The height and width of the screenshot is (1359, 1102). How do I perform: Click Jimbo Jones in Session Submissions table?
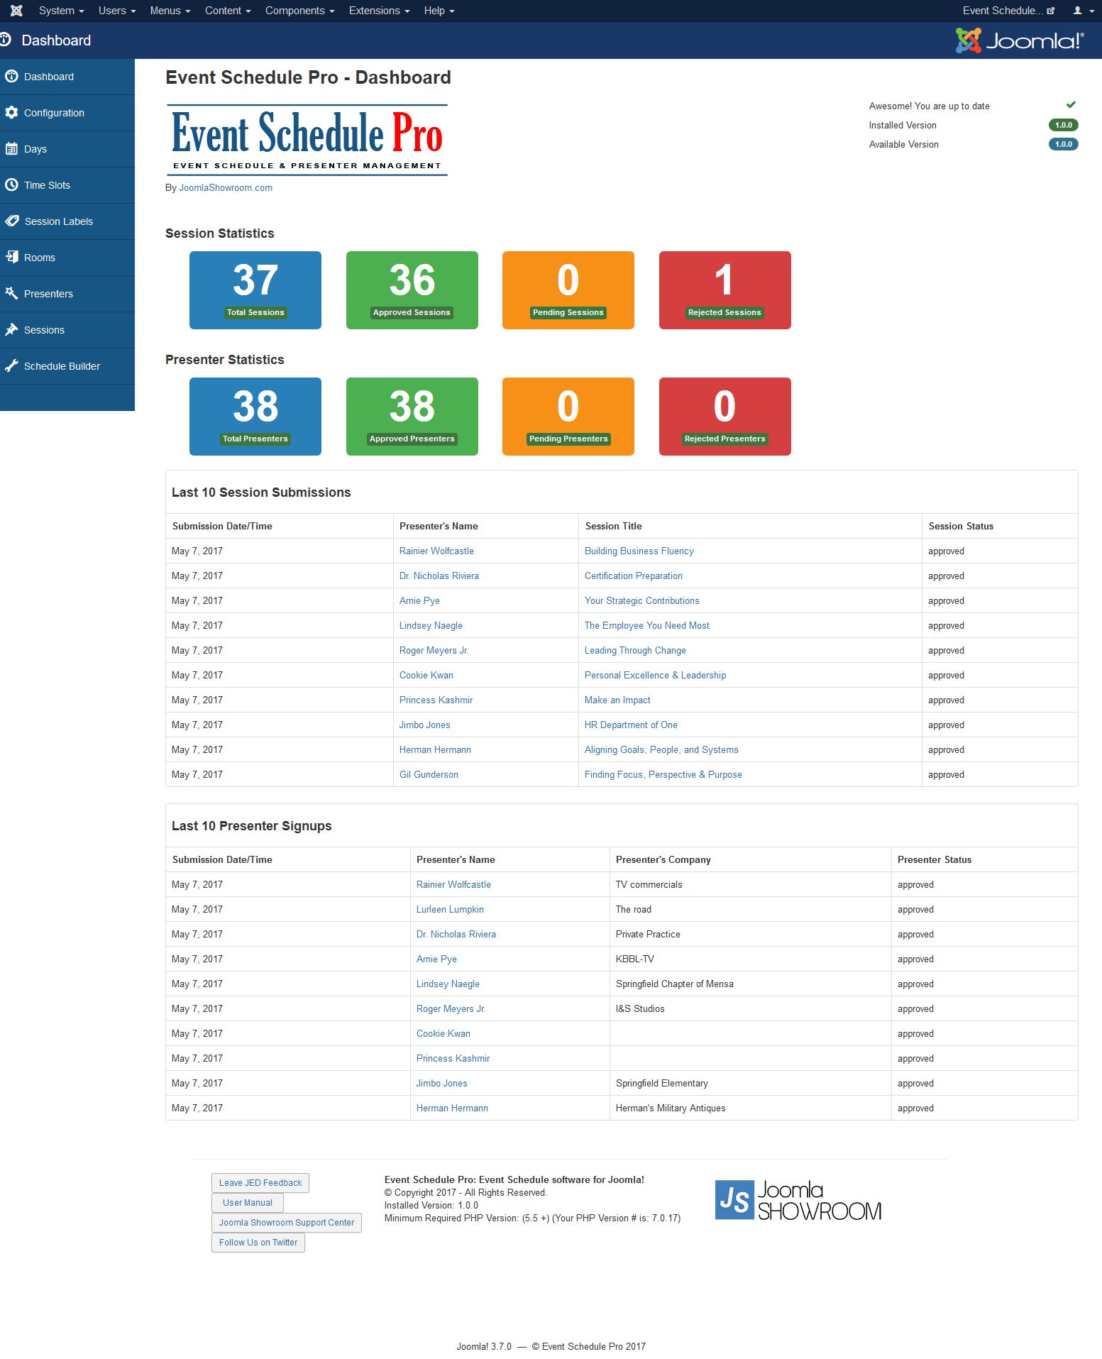pos(425,725)
